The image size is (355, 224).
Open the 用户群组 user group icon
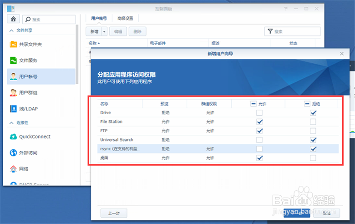[13, 92]
